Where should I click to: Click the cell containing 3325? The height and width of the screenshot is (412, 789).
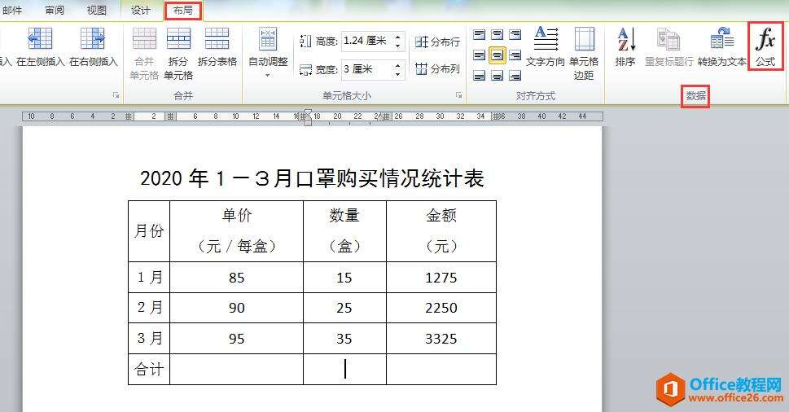[441, 338]
